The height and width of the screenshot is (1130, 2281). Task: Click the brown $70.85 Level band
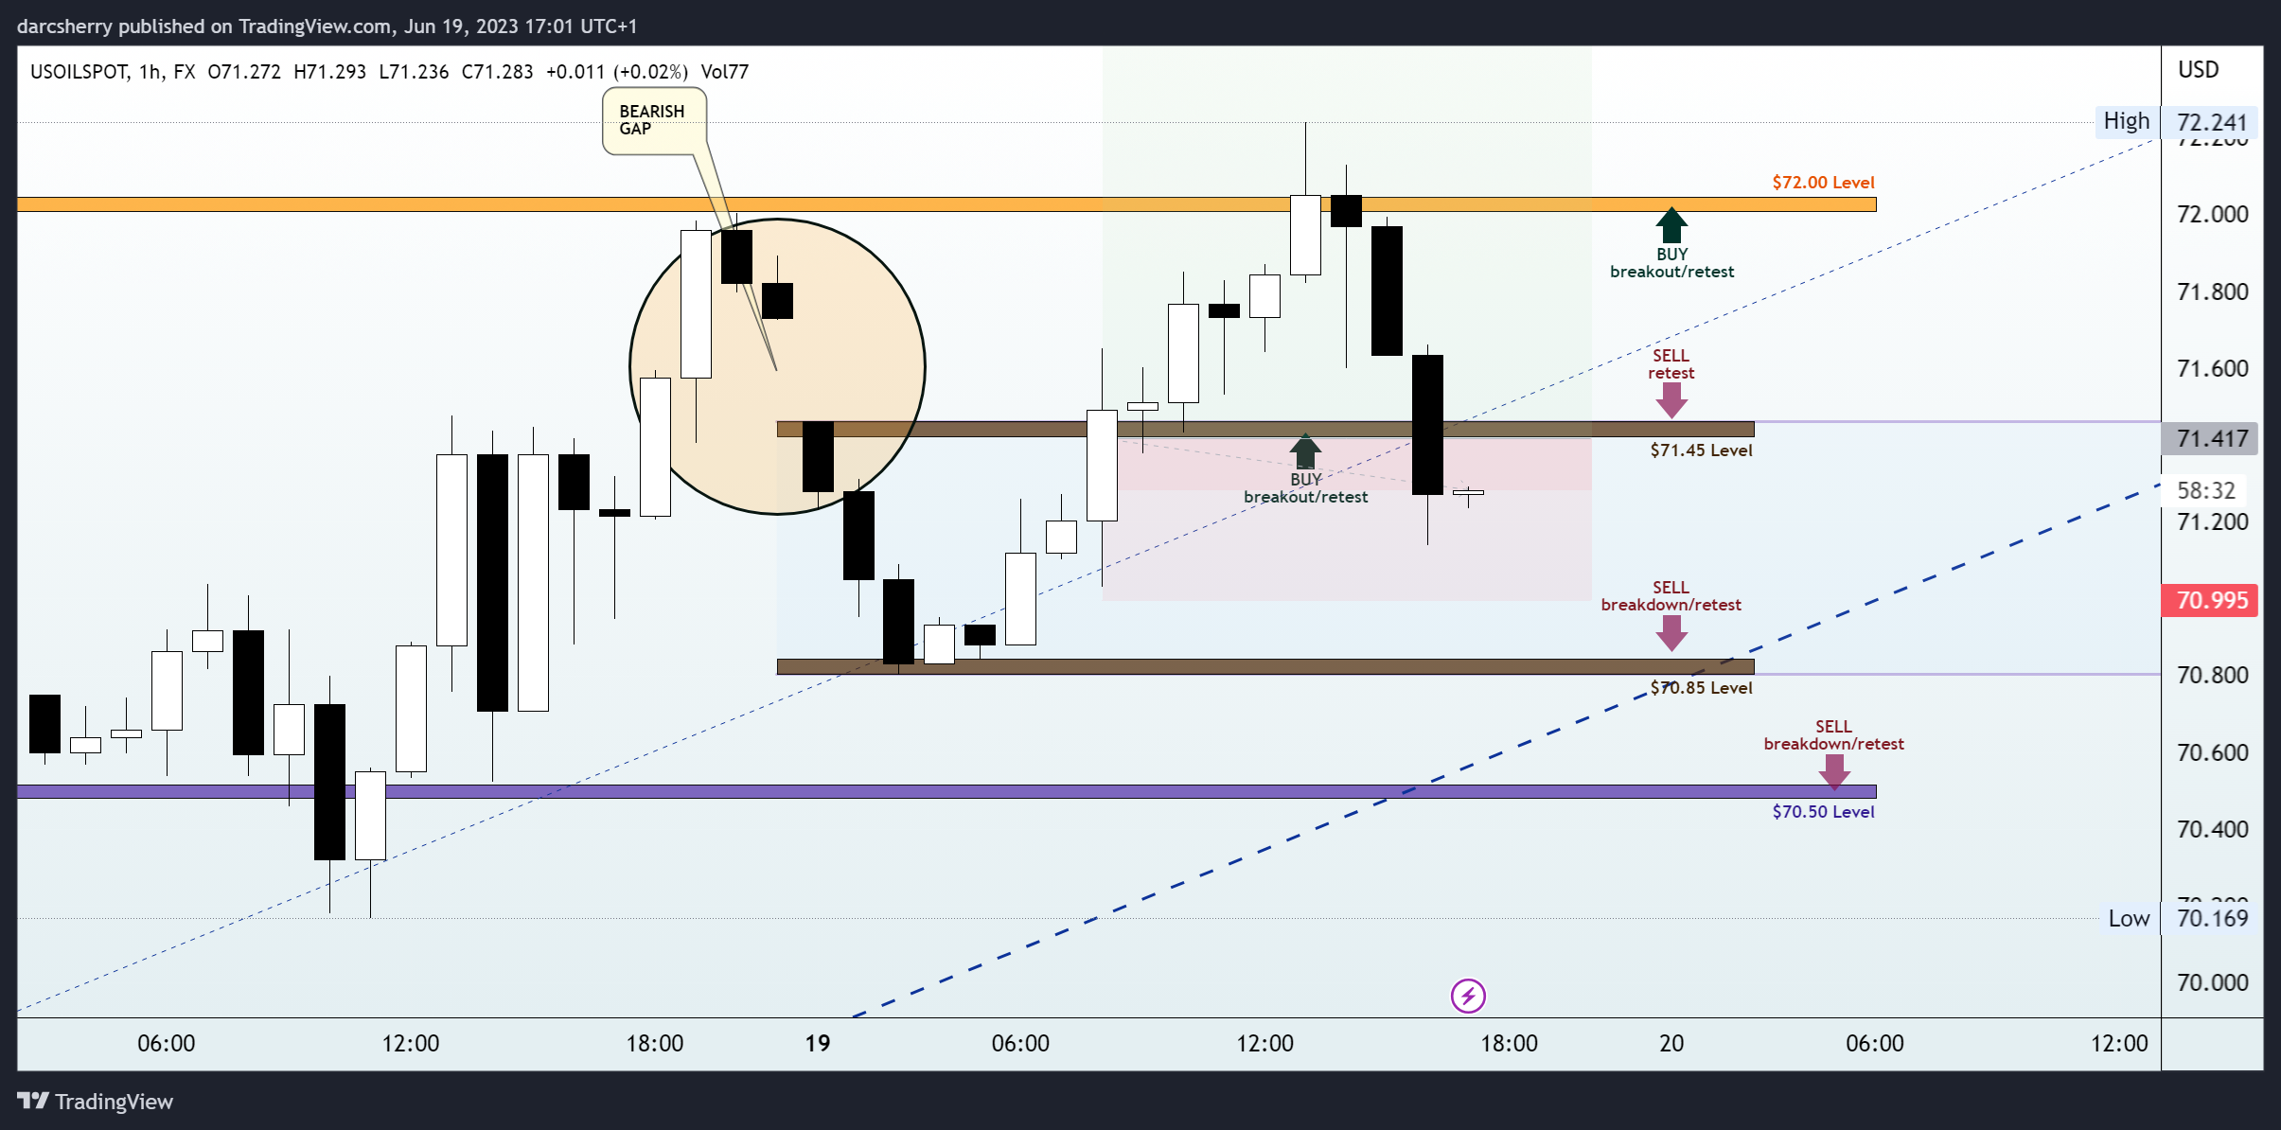click(1265, 666)
